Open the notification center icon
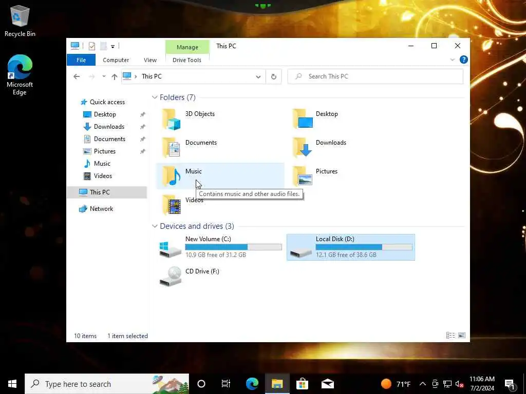Screen dimensions: 526x394 (510, 384)
